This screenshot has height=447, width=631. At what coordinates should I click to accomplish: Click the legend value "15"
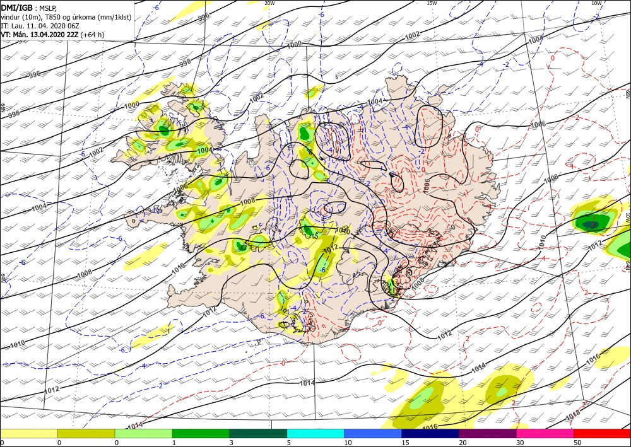(x=405, y=443)
